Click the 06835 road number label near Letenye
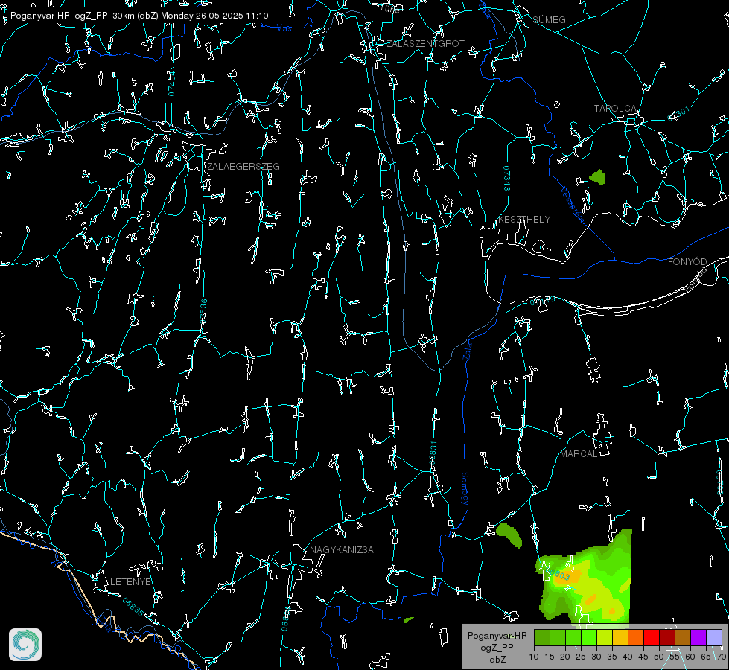The height and width of the screenshot is (670, 729). [133, 607]
